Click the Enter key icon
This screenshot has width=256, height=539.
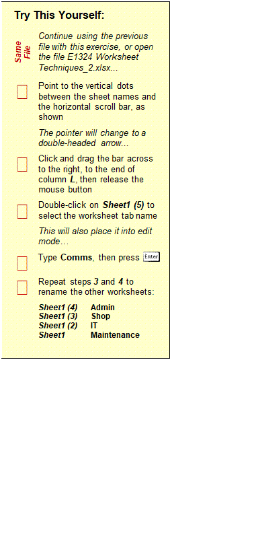point(152,257)
